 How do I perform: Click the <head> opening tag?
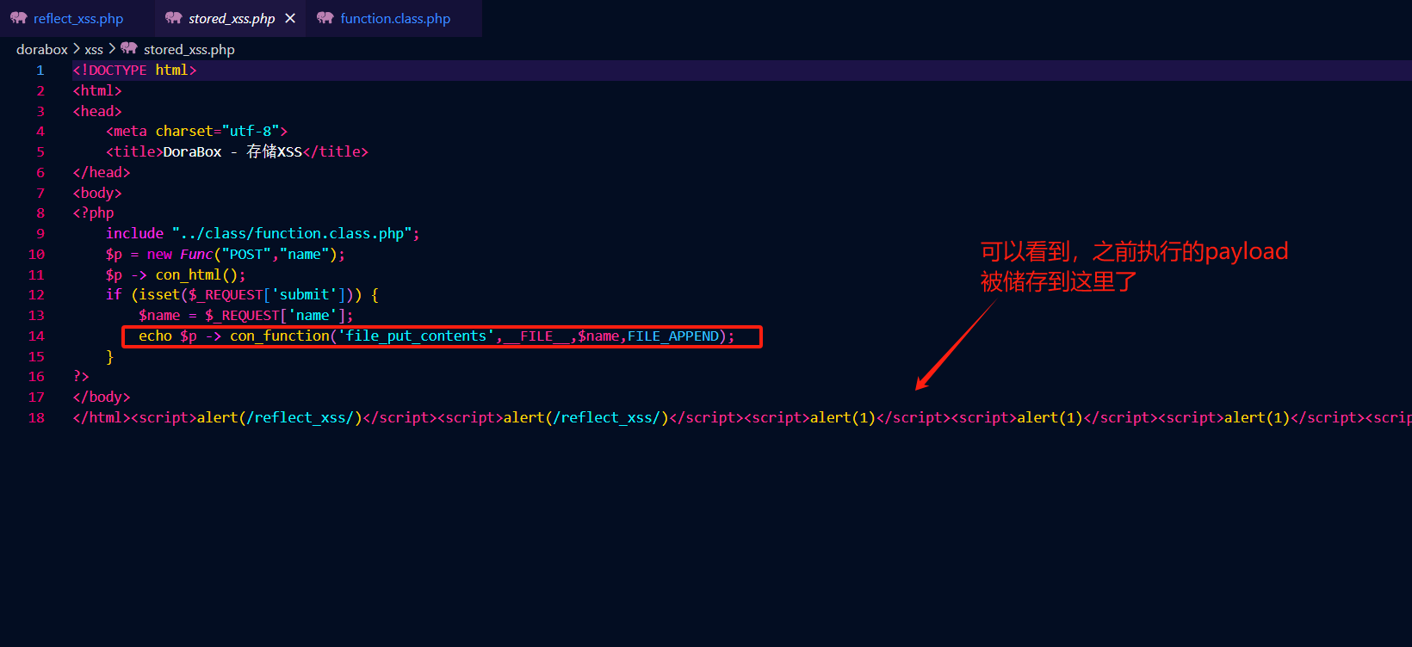97,111
